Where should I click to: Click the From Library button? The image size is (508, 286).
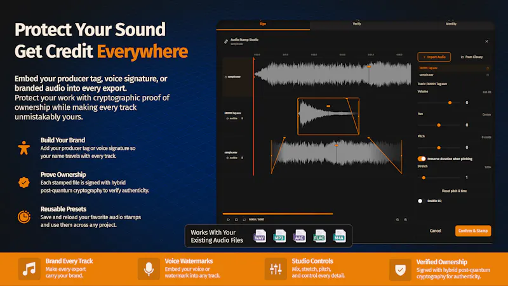tap(472, 57)
